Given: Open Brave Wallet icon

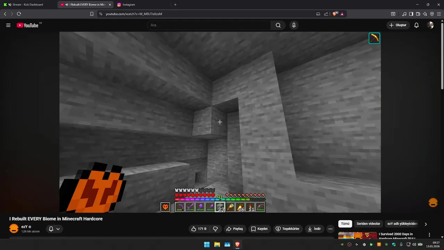Looking at the screenshot, I should (x=418, y=14).
